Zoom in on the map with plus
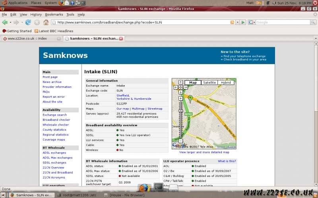Viewport: 318px width, 198px height. (180, 98)
